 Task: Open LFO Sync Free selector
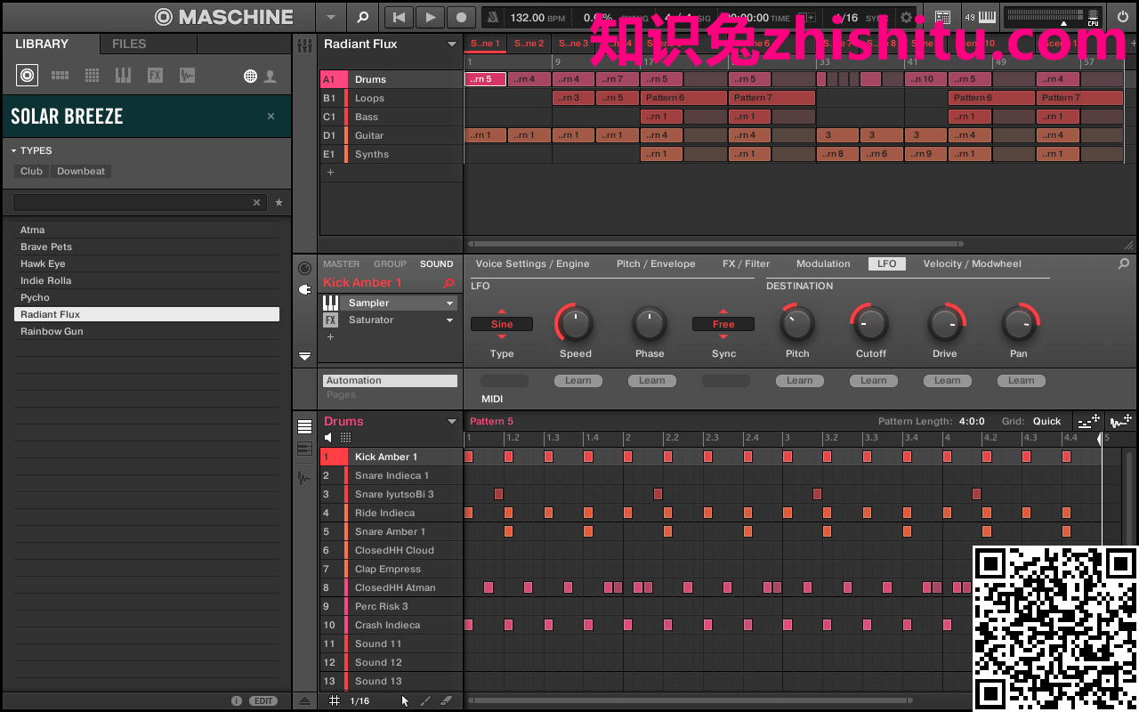point(723,324)
